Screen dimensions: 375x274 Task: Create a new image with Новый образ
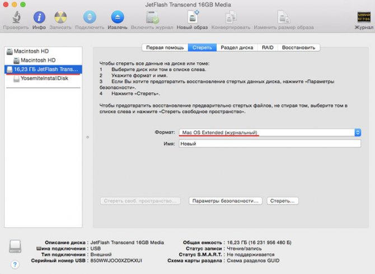click(x=193, y=17)
